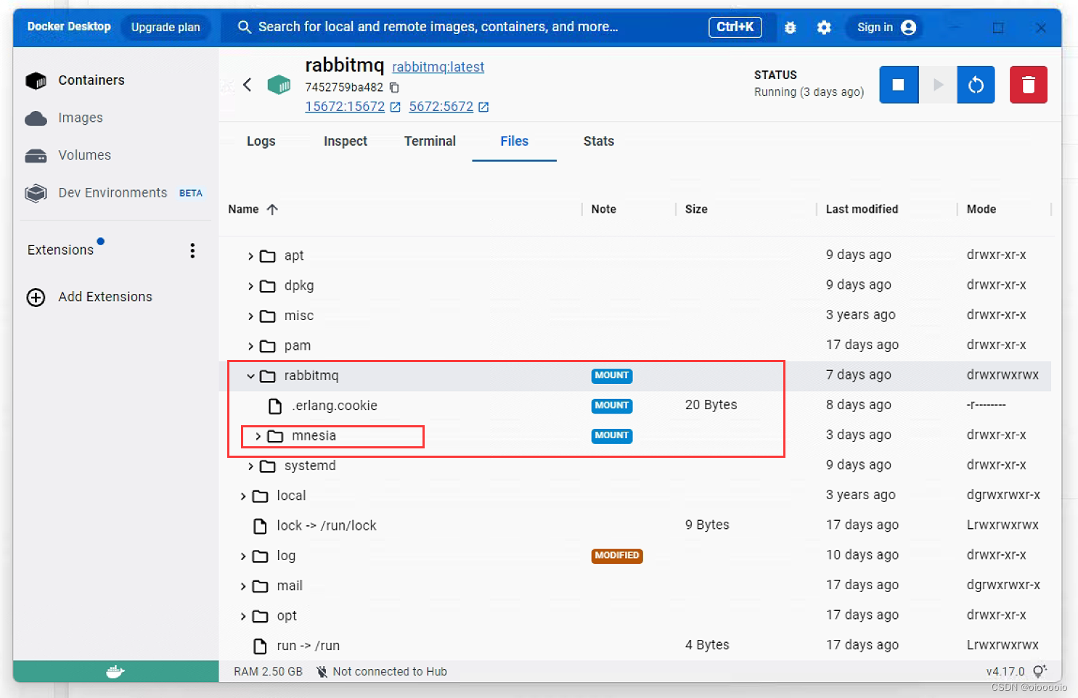
Task: Delete the rabbitmq container
Action: pyautogui.click(x=1028, y=84)
